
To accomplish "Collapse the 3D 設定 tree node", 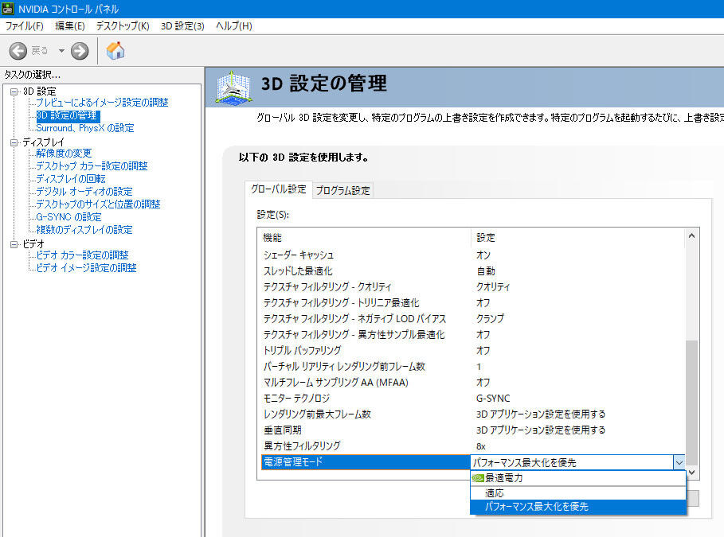I will pos(14,91).
